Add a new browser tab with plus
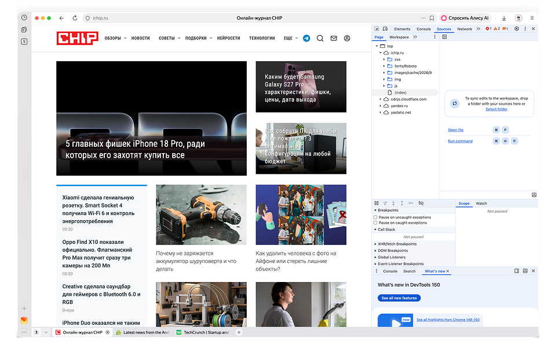 (x=239, y=332)
